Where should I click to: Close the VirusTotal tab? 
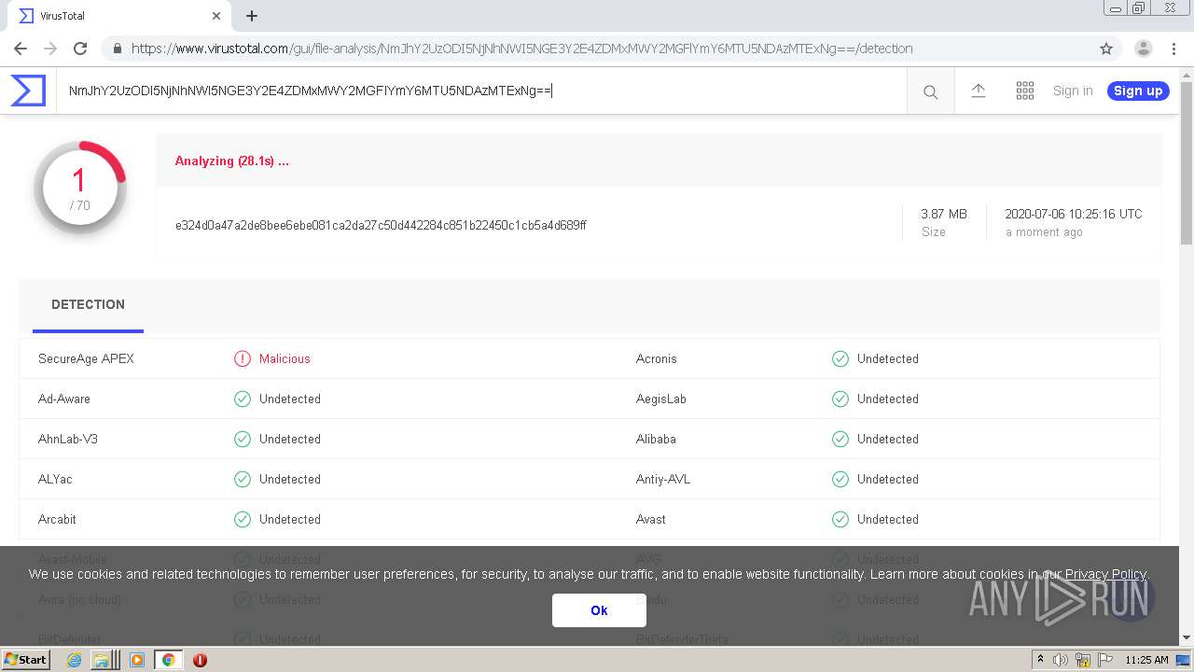[216, 16]
